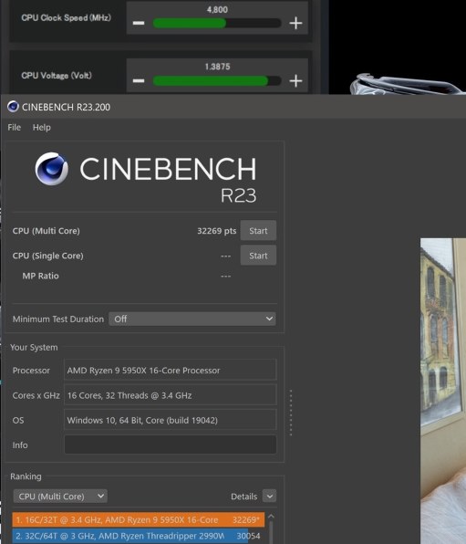Click the OS information field
This screenshot has height=544, width=466.
coord(171,420)
